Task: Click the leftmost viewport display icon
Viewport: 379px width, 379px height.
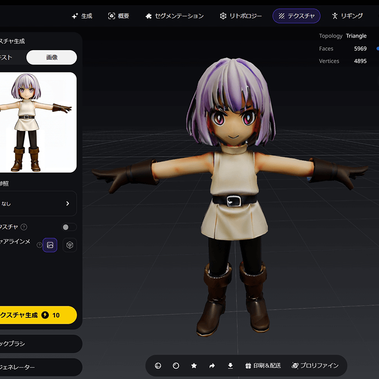Action: (x=158, y=366)
